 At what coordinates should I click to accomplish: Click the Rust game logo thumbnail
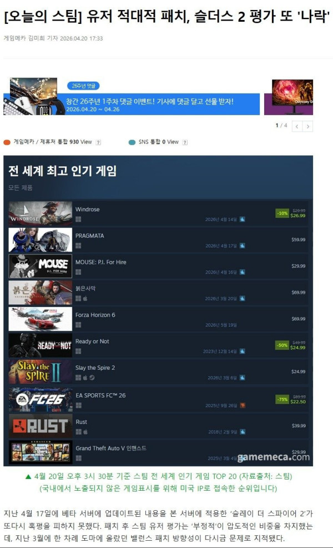pos(40,426)
